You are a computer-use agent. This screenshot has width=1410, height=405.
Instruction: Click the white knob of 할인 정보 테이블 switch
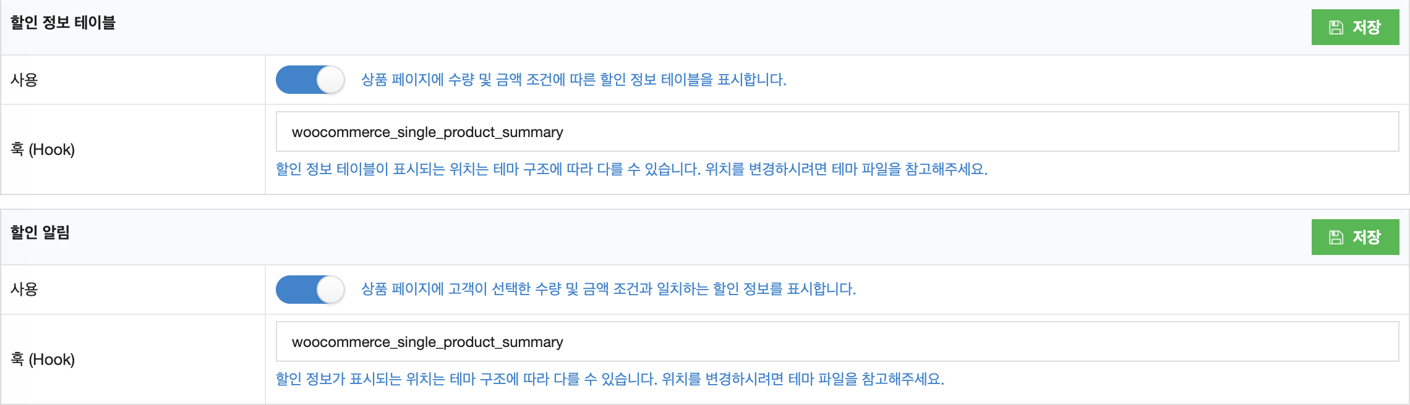(x=330, y=80)
